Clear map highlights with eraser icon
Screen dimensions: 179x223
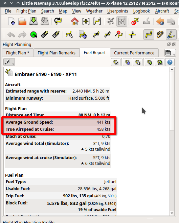pos(147,21)
